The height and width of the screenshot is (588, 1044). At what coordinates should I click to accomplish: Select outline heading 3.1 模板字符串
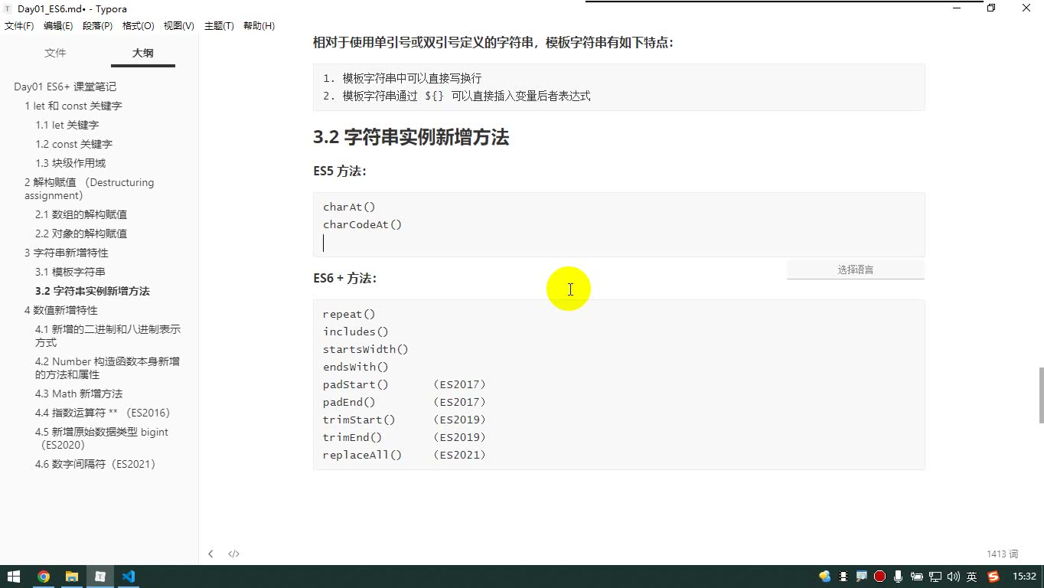point(70,272)
